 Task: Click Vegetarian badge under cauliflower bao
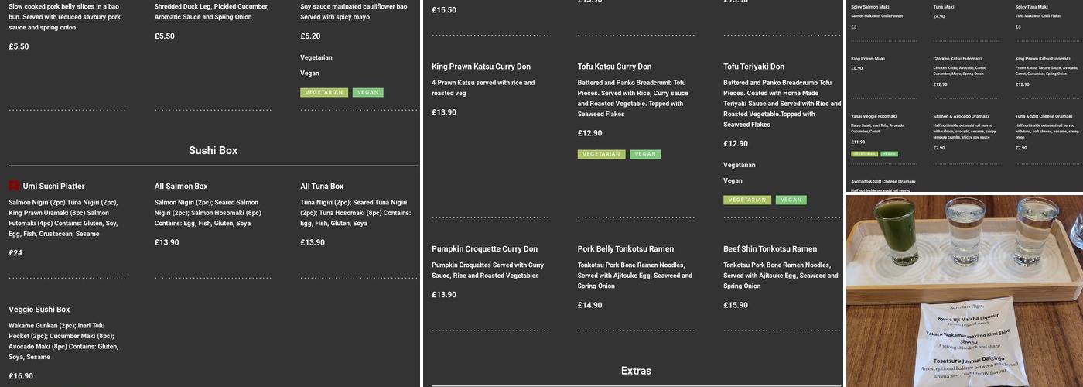(x=324, y=93)
